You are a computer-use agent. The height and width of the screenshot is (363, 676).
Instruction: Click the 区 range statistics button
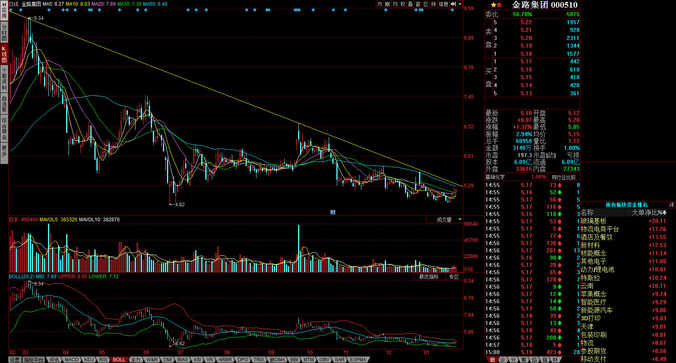click(x=426, y=4)
